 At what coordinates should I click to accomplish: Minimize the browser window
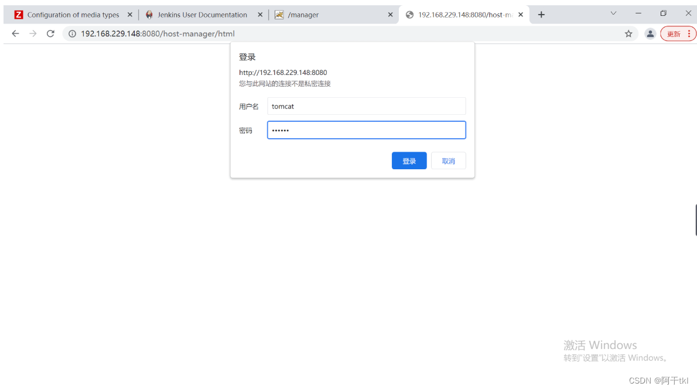click(638, 13)
